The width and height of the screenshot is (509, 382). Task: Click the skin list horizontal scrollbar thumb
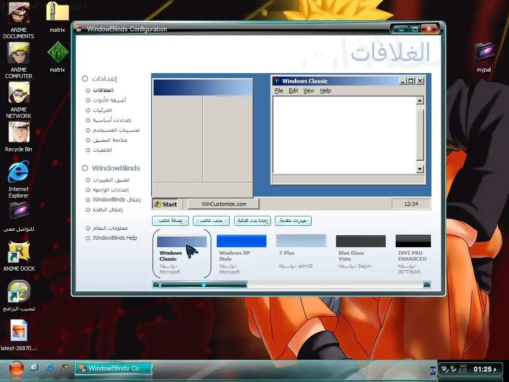[203, 285]
